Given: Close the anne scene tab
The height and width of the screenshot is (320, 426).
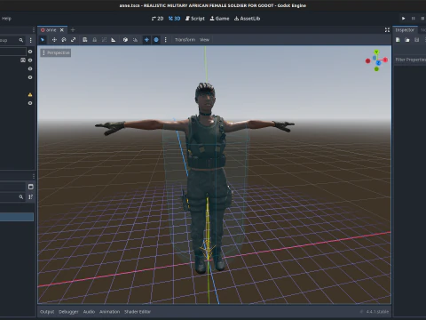Looking at the screenshot, I should (62, 30).
